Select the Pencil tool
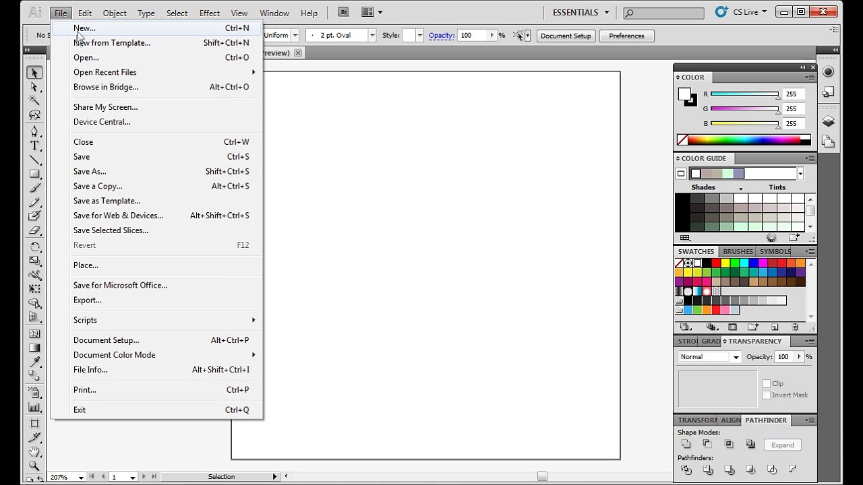The image size is (863, 485). tap(34, 202)
